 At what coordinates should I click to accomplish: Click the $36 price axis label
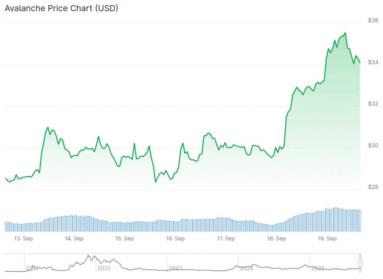(x=373, y=21)
